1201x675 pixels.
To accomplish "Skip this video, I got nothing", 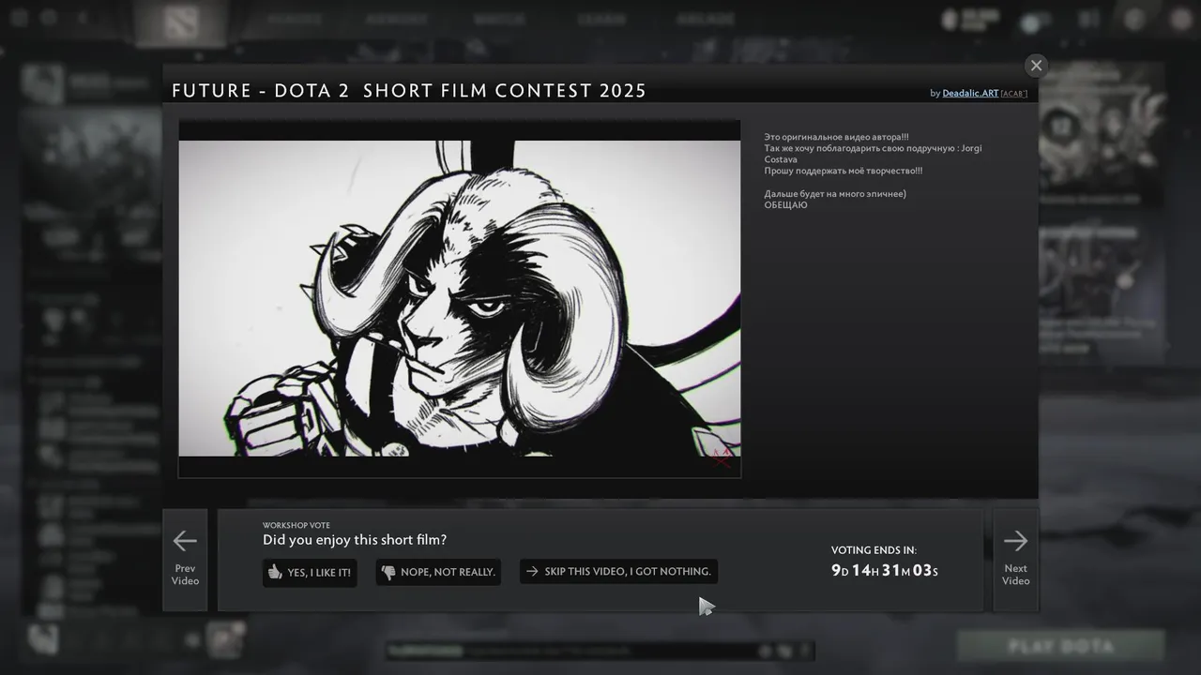I will tap(619, 572).
